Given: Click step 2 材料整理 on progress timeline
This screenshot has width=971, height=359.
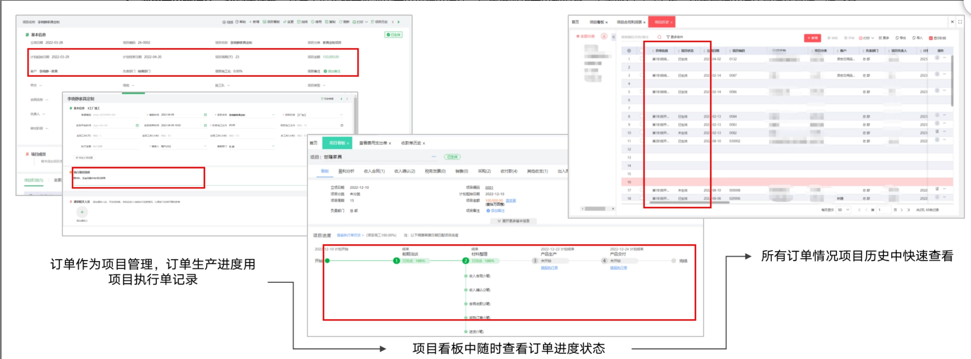Looking at the screenshot, I should click(x=466, y=261).
